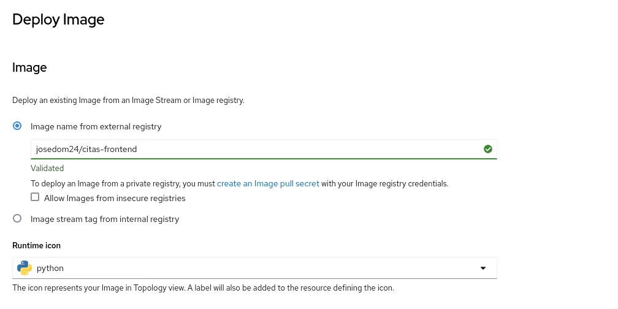Image resolution: width=618 pixels, height=309 pixels.
Task: Click the green Validated status text
Action: 47,168
